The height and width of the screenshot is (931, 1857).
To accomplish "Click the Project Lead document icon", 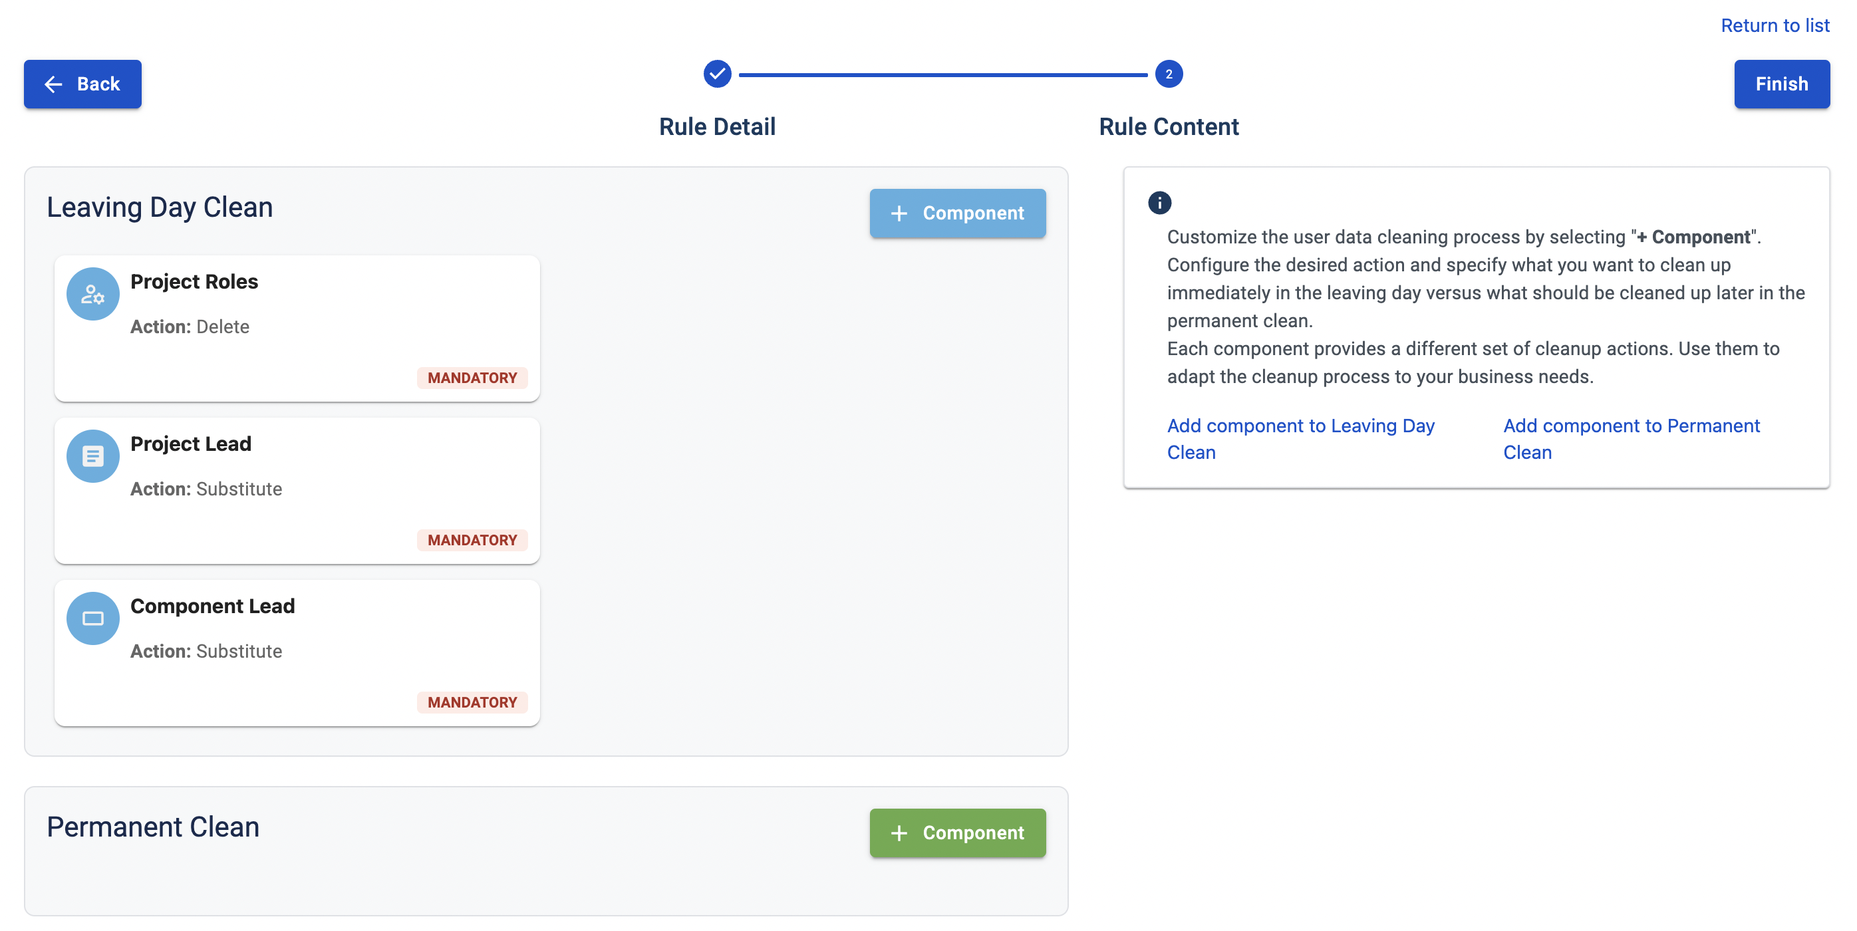I will (x=93, y=456).
